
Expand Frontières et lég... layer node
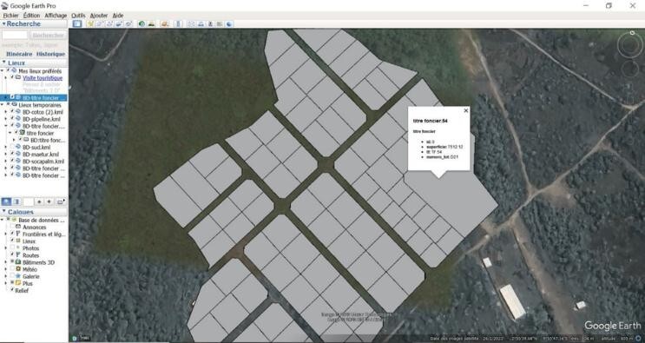[x=6, y=234]
